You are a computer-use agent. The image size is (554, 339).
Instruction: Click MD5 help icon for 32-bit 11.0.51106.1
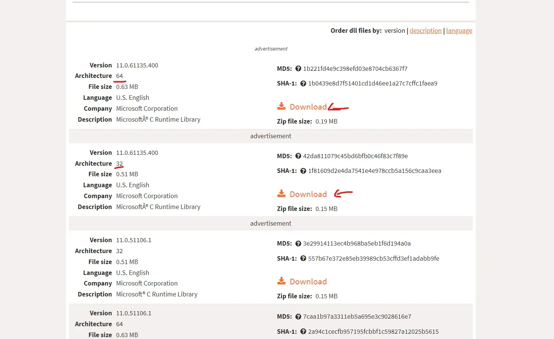point(298,243)
